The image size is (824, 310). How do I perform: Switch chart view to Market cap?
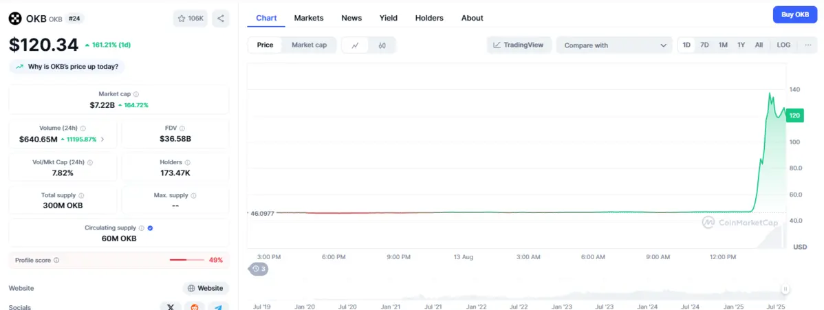[309, 45]
